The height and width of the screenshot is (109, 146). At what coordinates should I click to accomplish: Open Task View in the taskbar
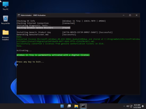(69, 106)
